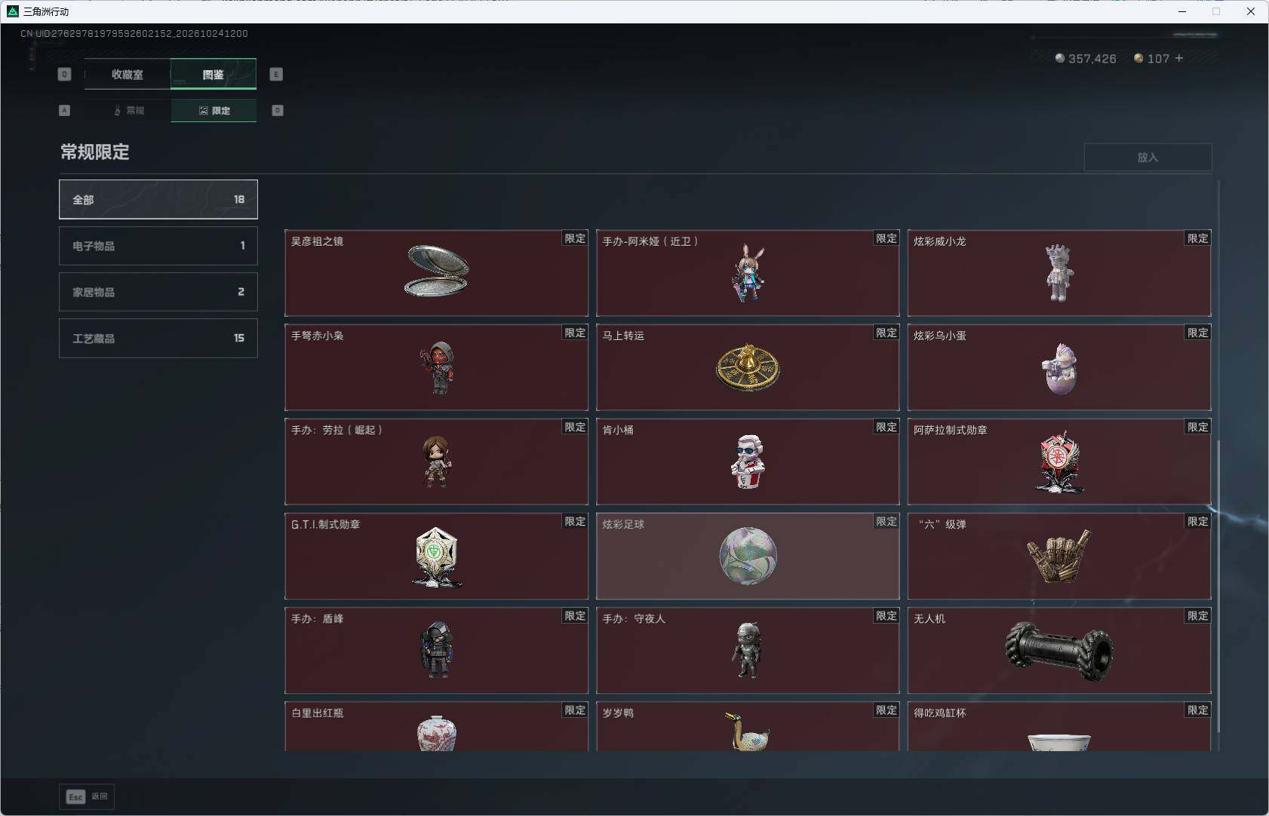Screen dimensions: 1269x816
Task: Select the G.T.I.制式勋章 medal
Action: tap(436, 556)
